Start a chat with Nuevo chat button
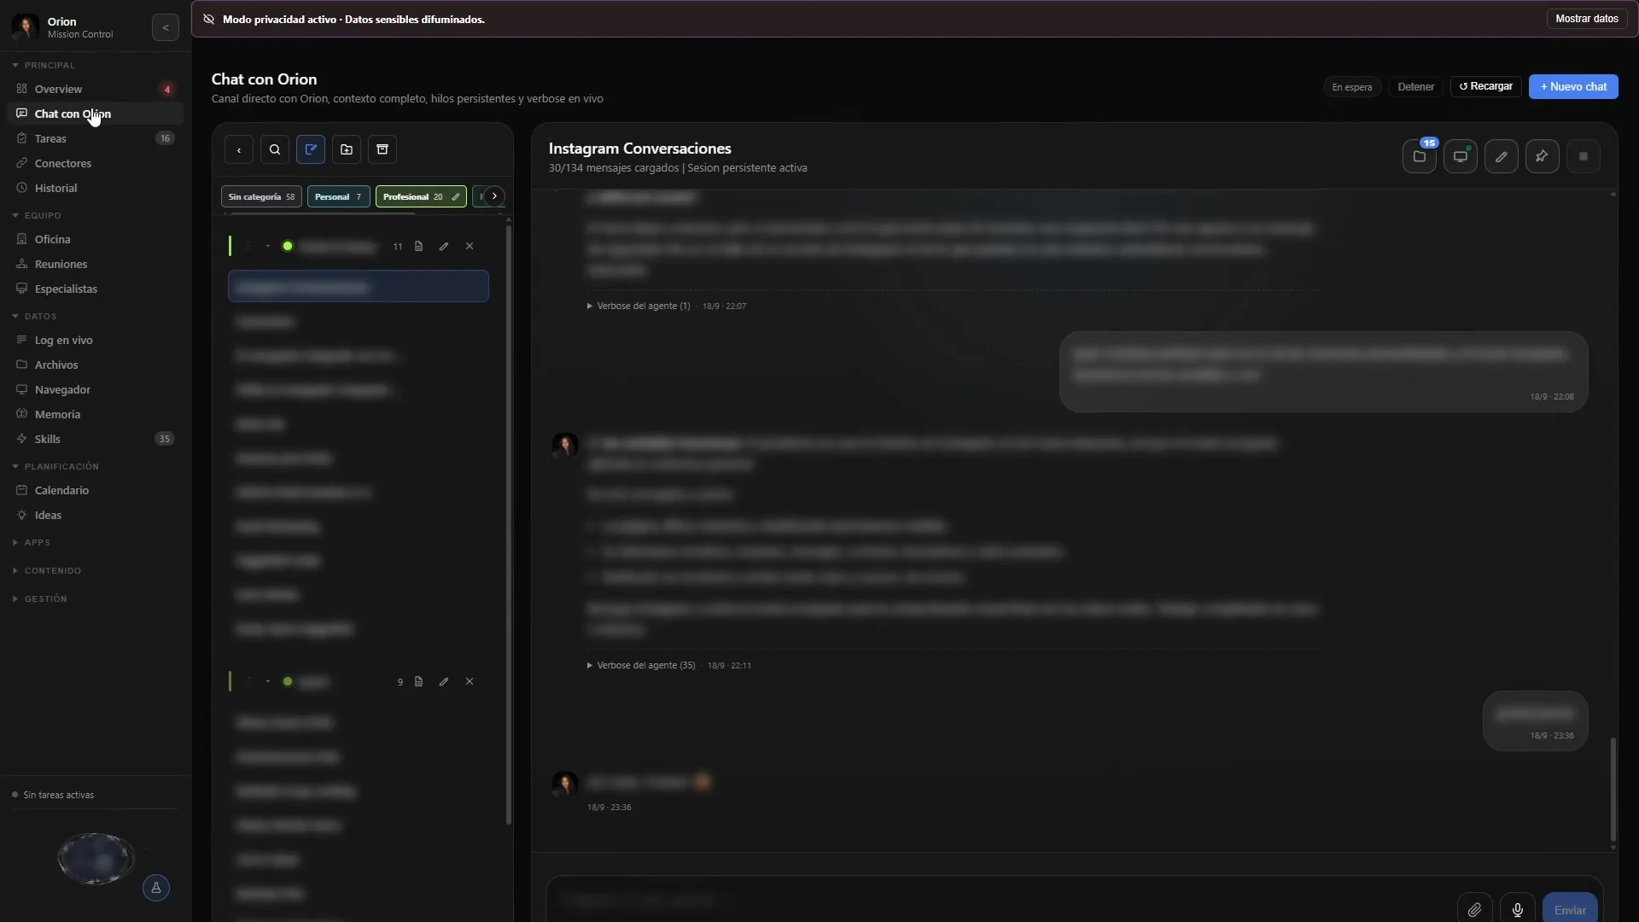 tap(1573, 86)
